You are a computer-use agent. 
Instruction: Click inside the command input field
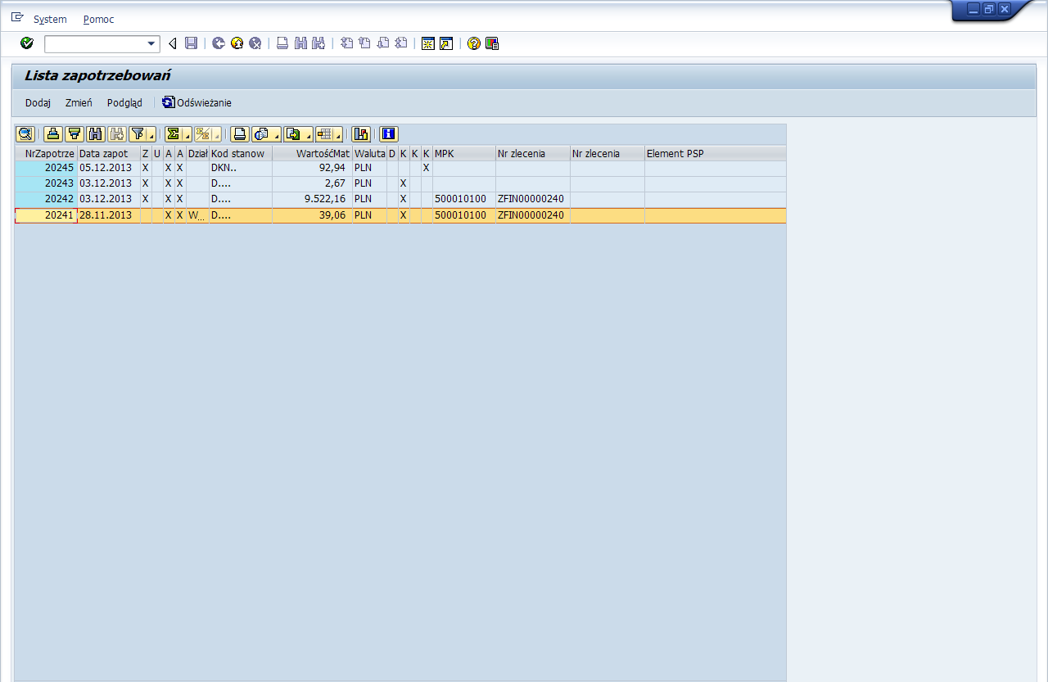pyautogui.click(x=95, y=43)
